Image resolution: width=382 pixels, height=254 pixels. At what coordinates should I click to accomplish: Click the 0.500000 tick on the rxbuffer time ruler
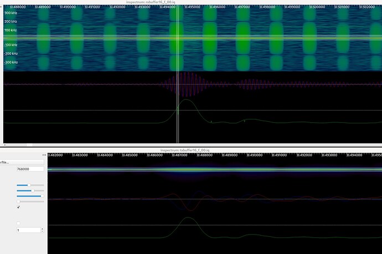coord(317,7)
